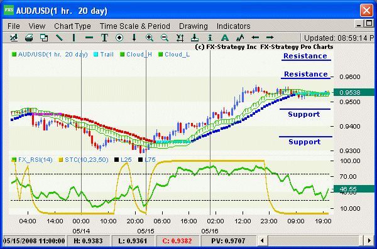The image size is (377, 249).
Task: Click the right arrow navigation icon
Action: click(x=270, y=38)
